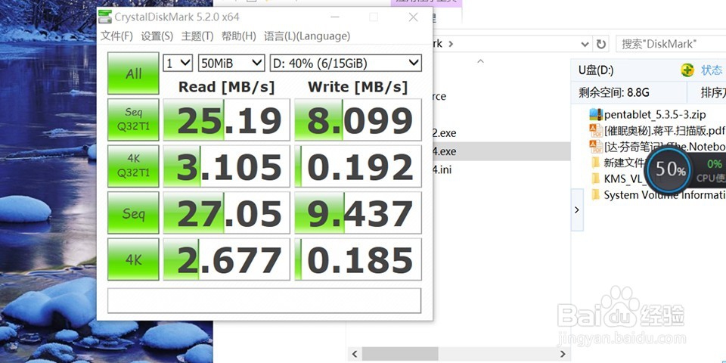Click the 50% memory usage floating widget
The height and width of the screenshot is (363, 726).
pyautogui.click(x=669, y=170)
